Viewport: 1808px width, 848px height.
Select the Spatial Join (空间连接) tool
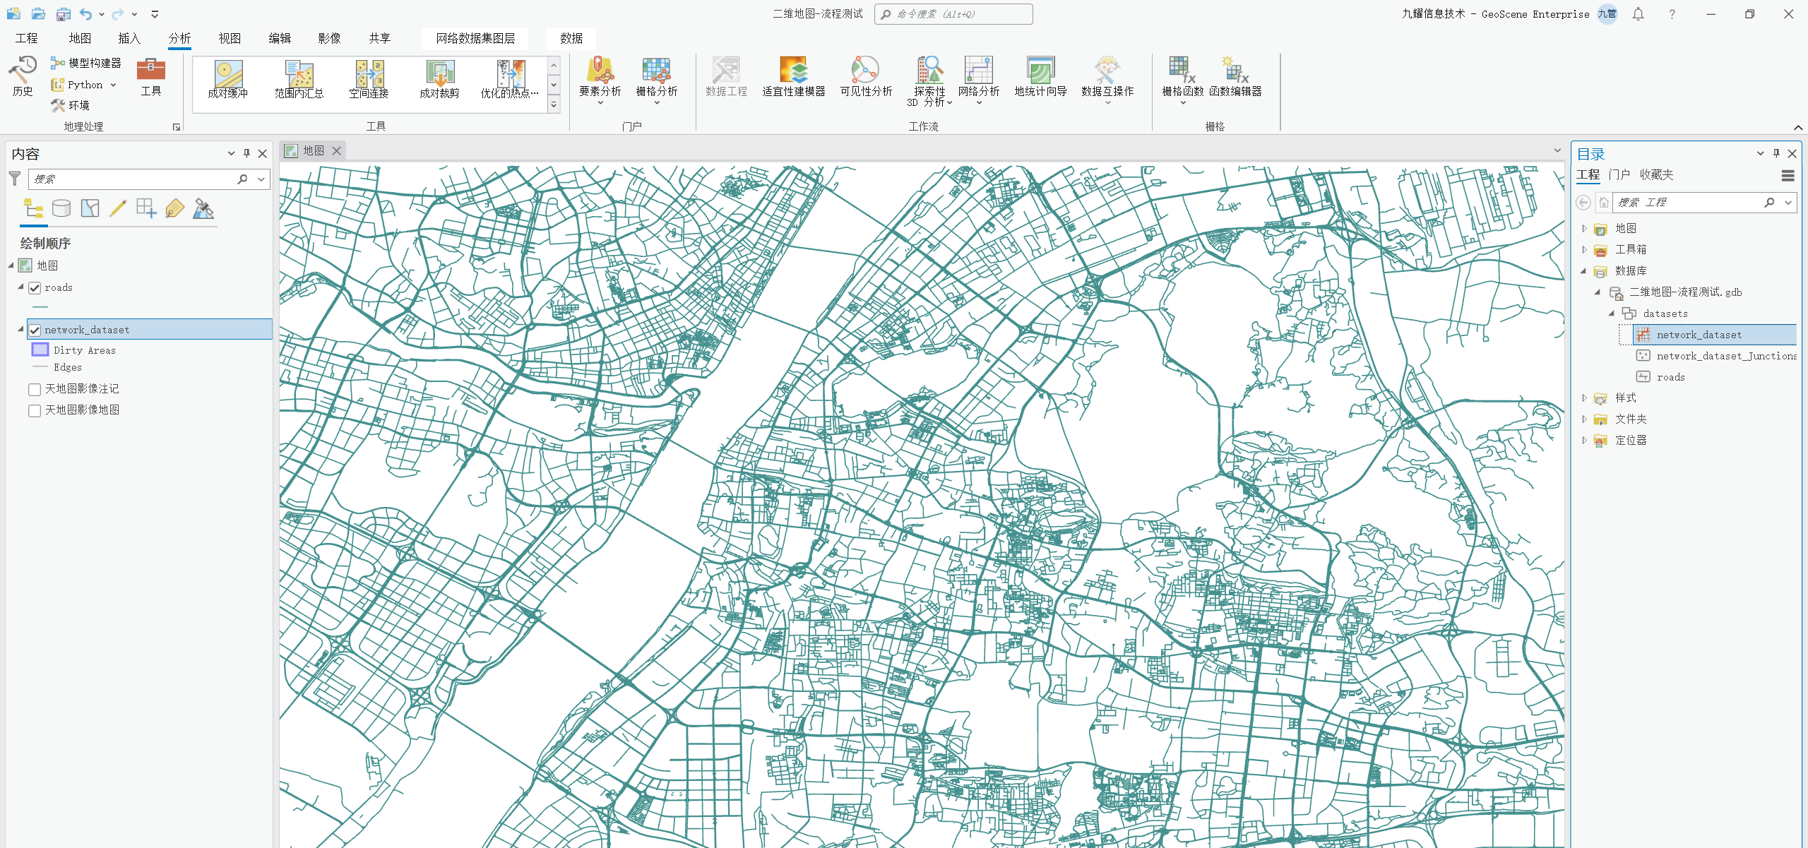(369, 79)
